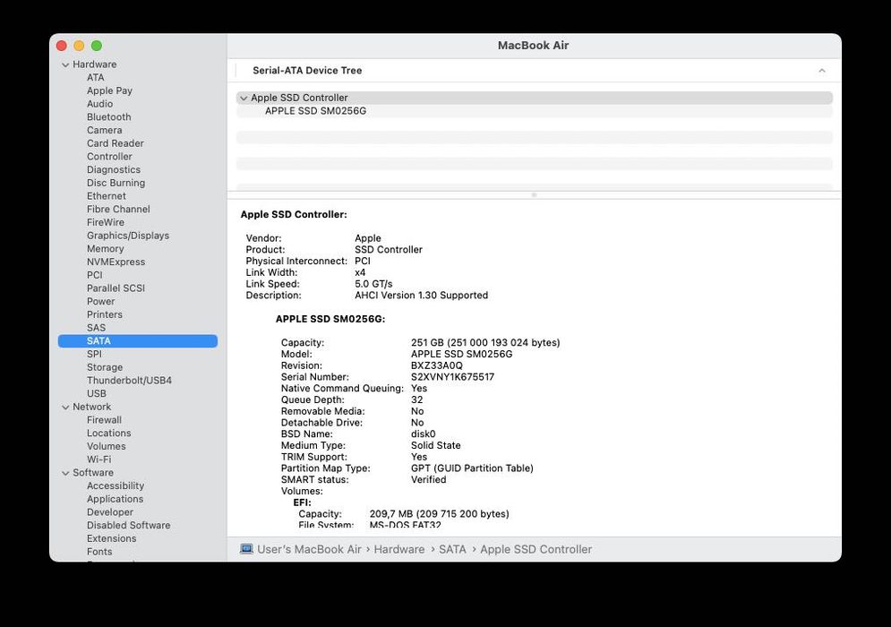This screenshot has height=627, width=891.
Task: Click SMART status Verified value
Action: tap(428, 479)
